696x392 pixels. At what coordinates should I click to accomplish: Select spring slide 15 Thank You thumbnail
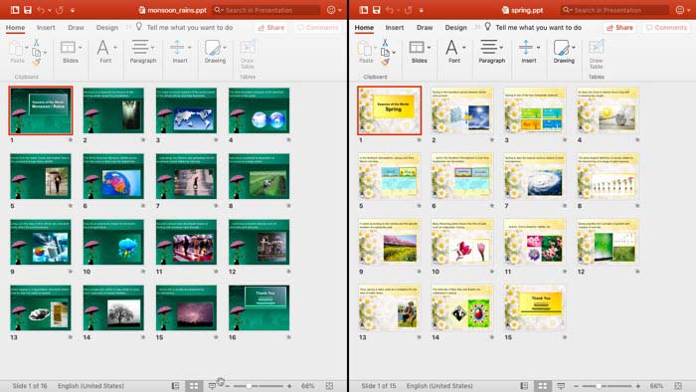(x=535, y=307)
